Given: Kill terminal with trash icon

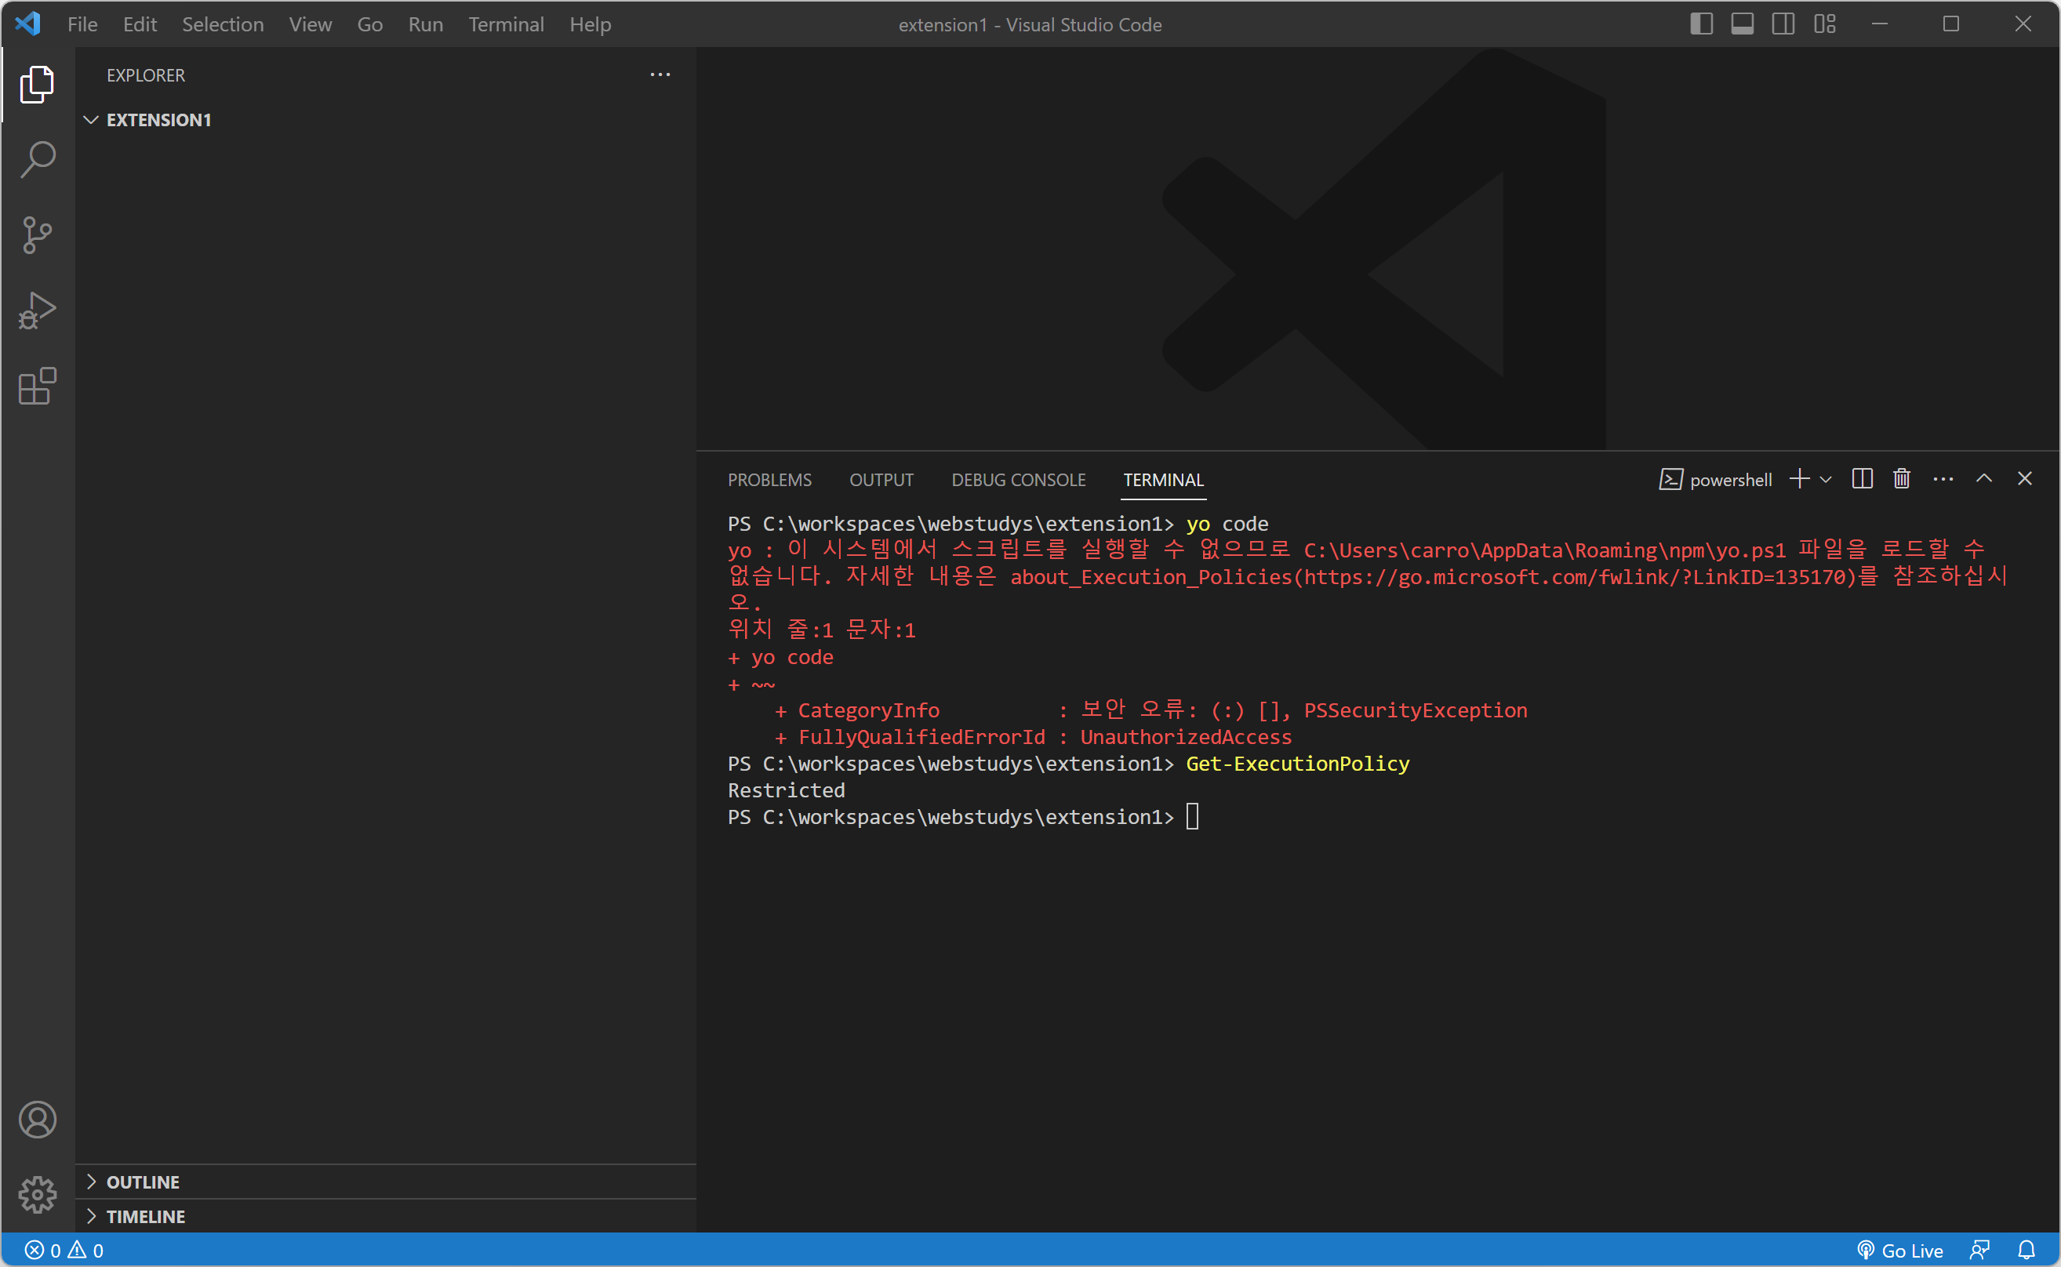Looking at the screenshot, I should point(1901,478).
